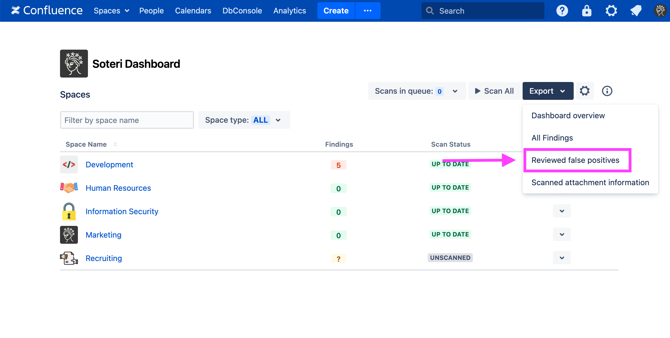Click the lock icon in top bar

pos(587,11)
